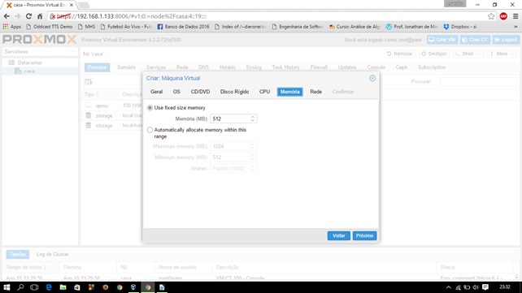522x293 pixels.
Task: Open the Dropbox bookmark
Action: [x=459, y=27]
